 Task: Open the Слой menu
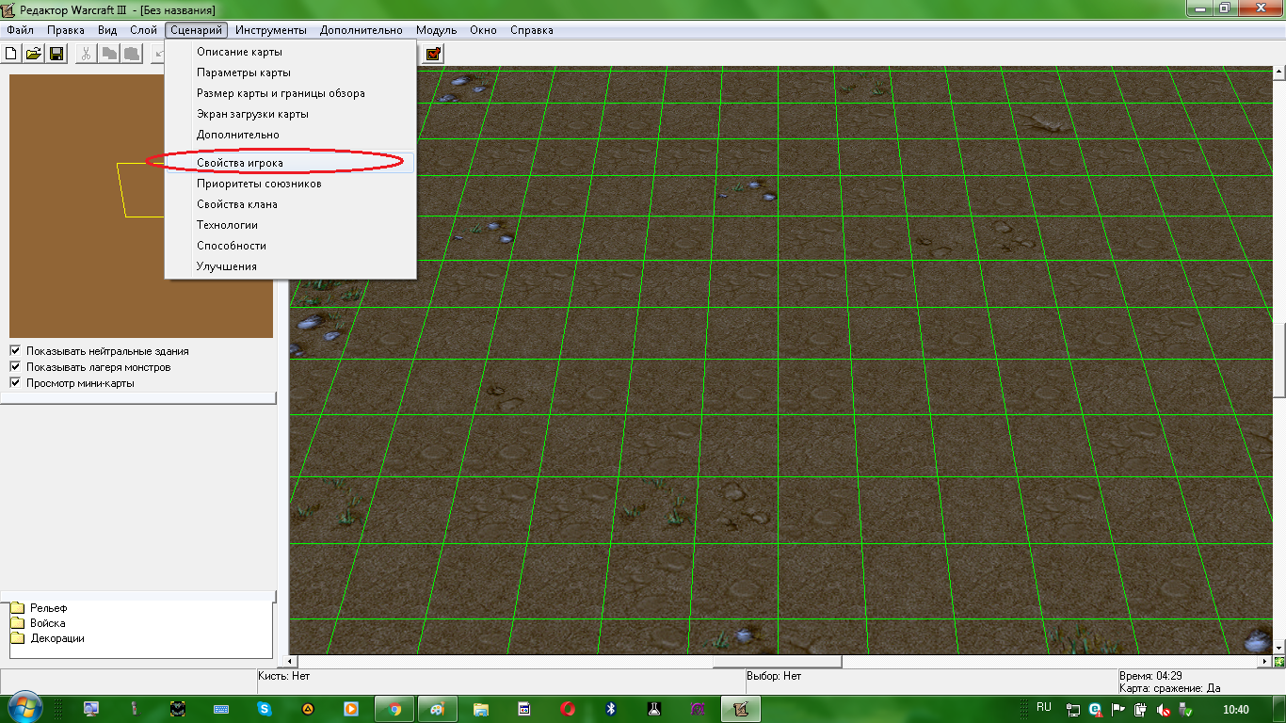coord(143,30)
